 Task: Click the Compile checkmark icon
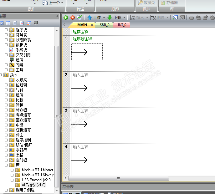[79, 18]
